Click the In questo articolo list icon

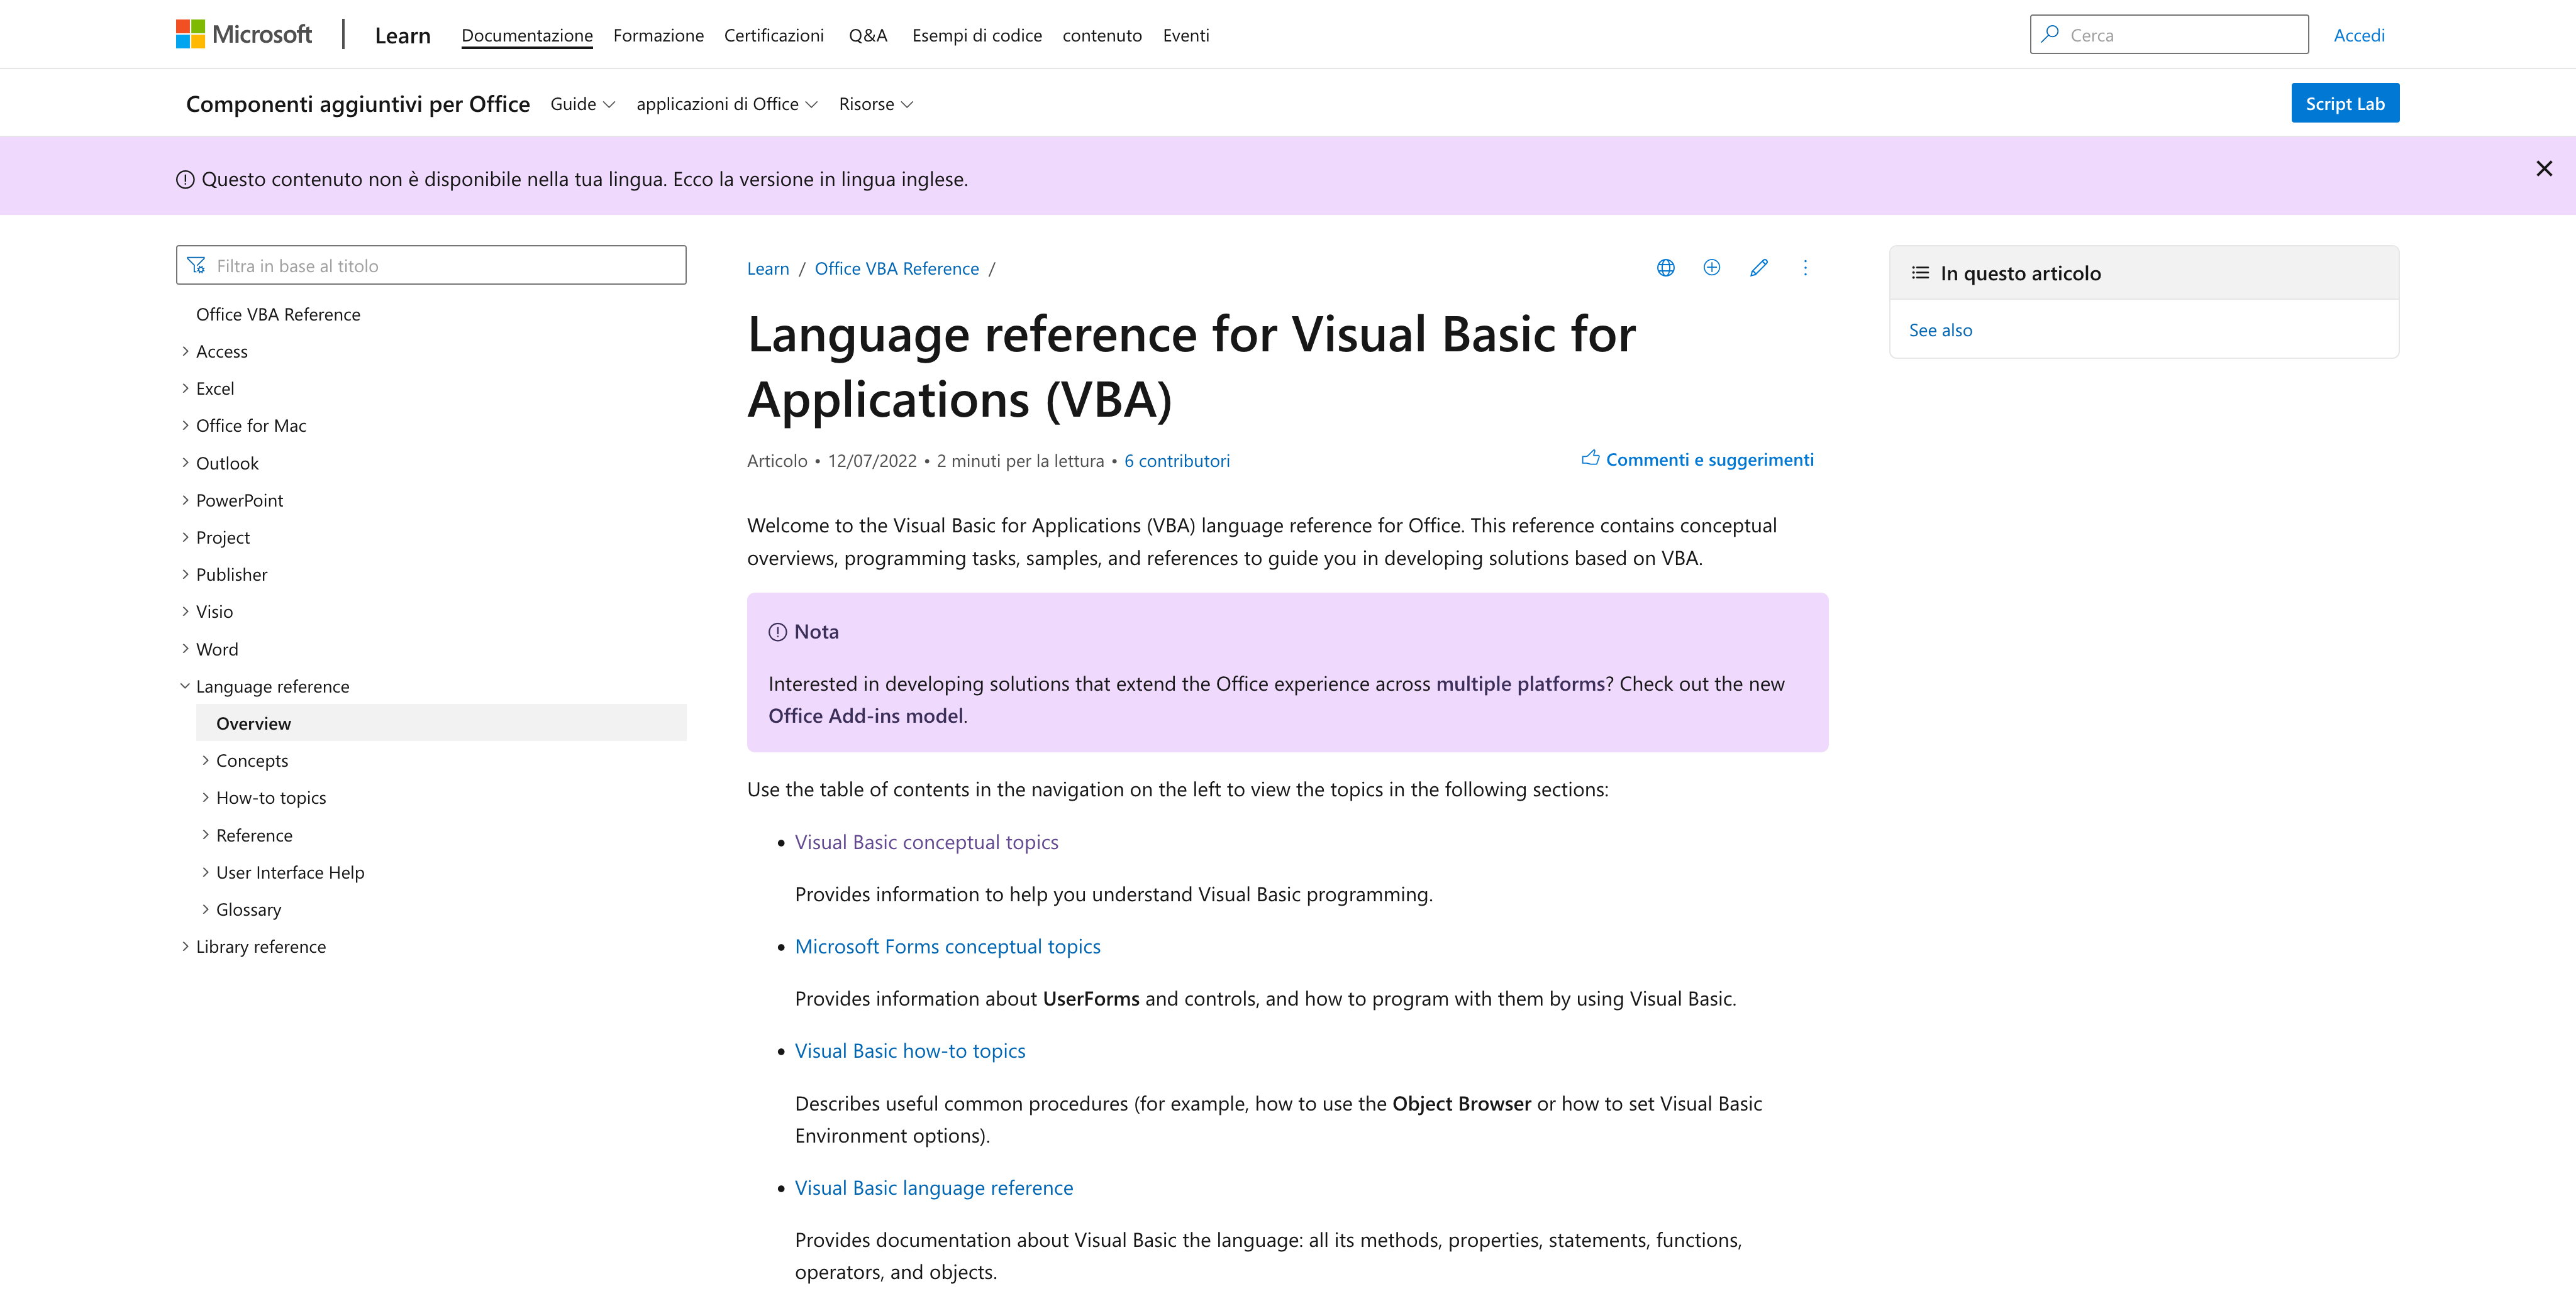1920,273
